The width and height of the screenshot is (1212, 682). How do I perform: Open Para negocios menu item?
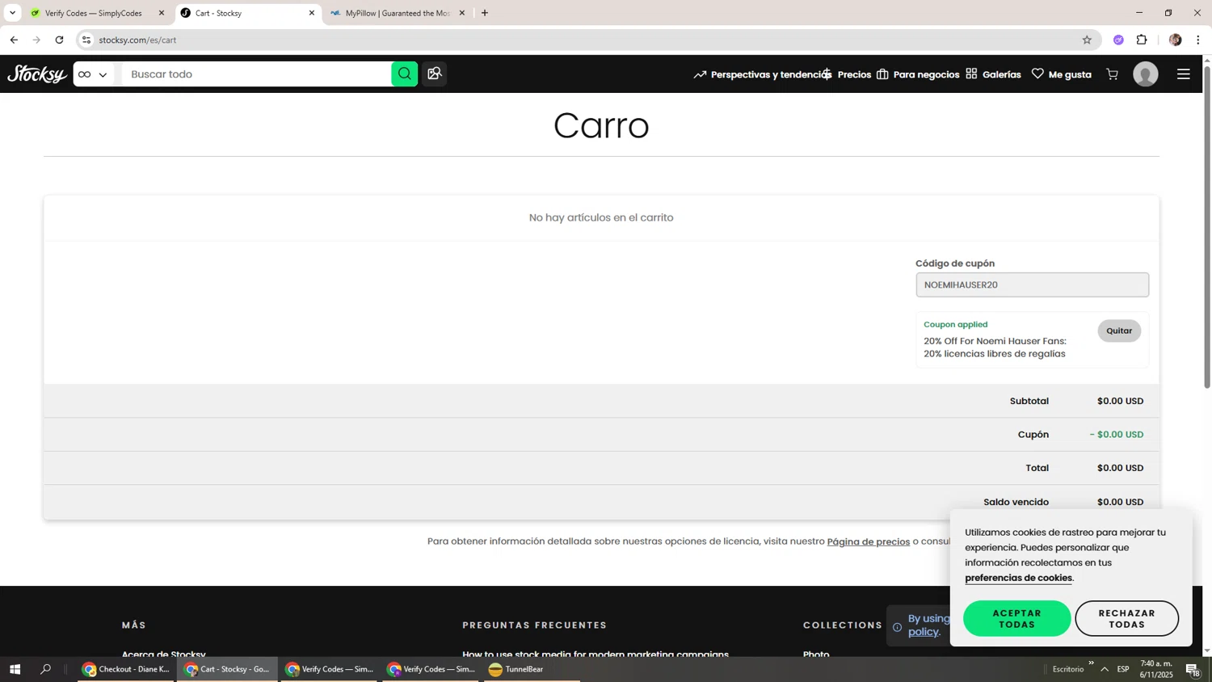pyautogui.click(x=918, y=74)
